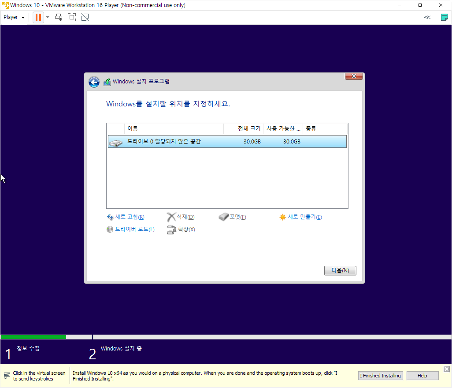
Task: Select Drive 0 unallocated space row
Action: coord(227,142)
